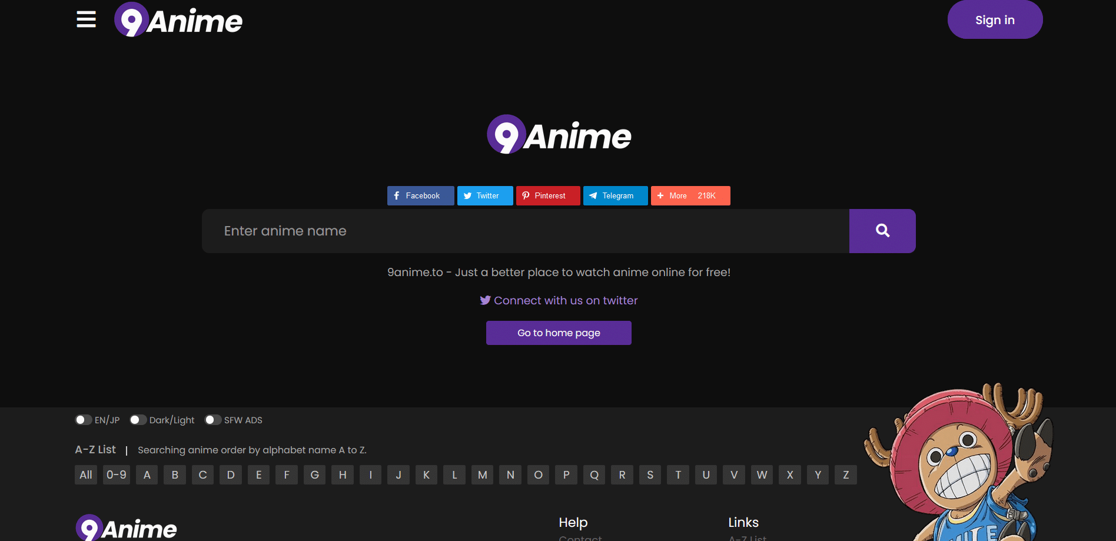Focus the Enter anime name field
Image resolution: width=1116 pixels, height=541 pixels.
(526, 231)
